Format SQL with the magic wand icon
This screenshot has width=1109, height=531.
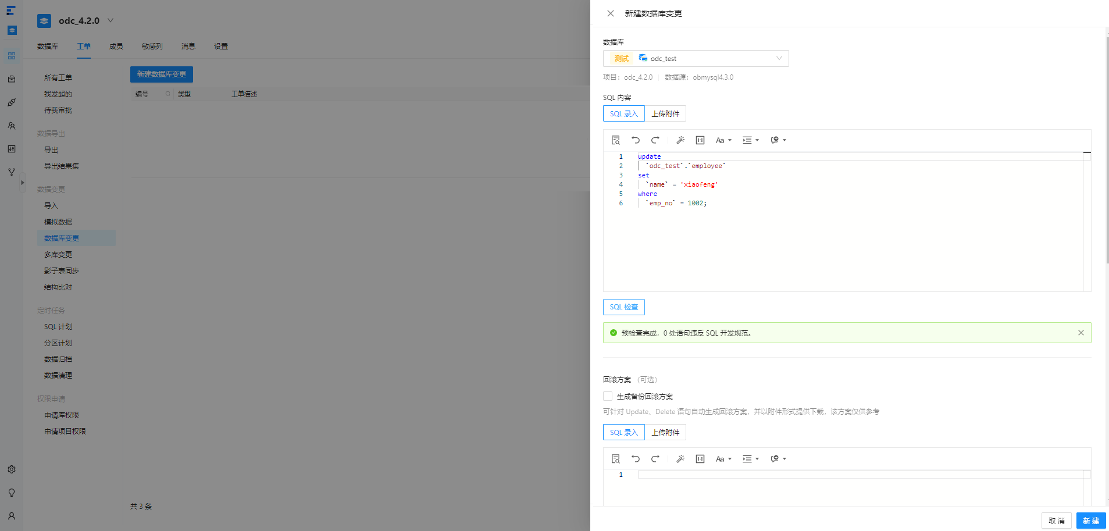680,140
